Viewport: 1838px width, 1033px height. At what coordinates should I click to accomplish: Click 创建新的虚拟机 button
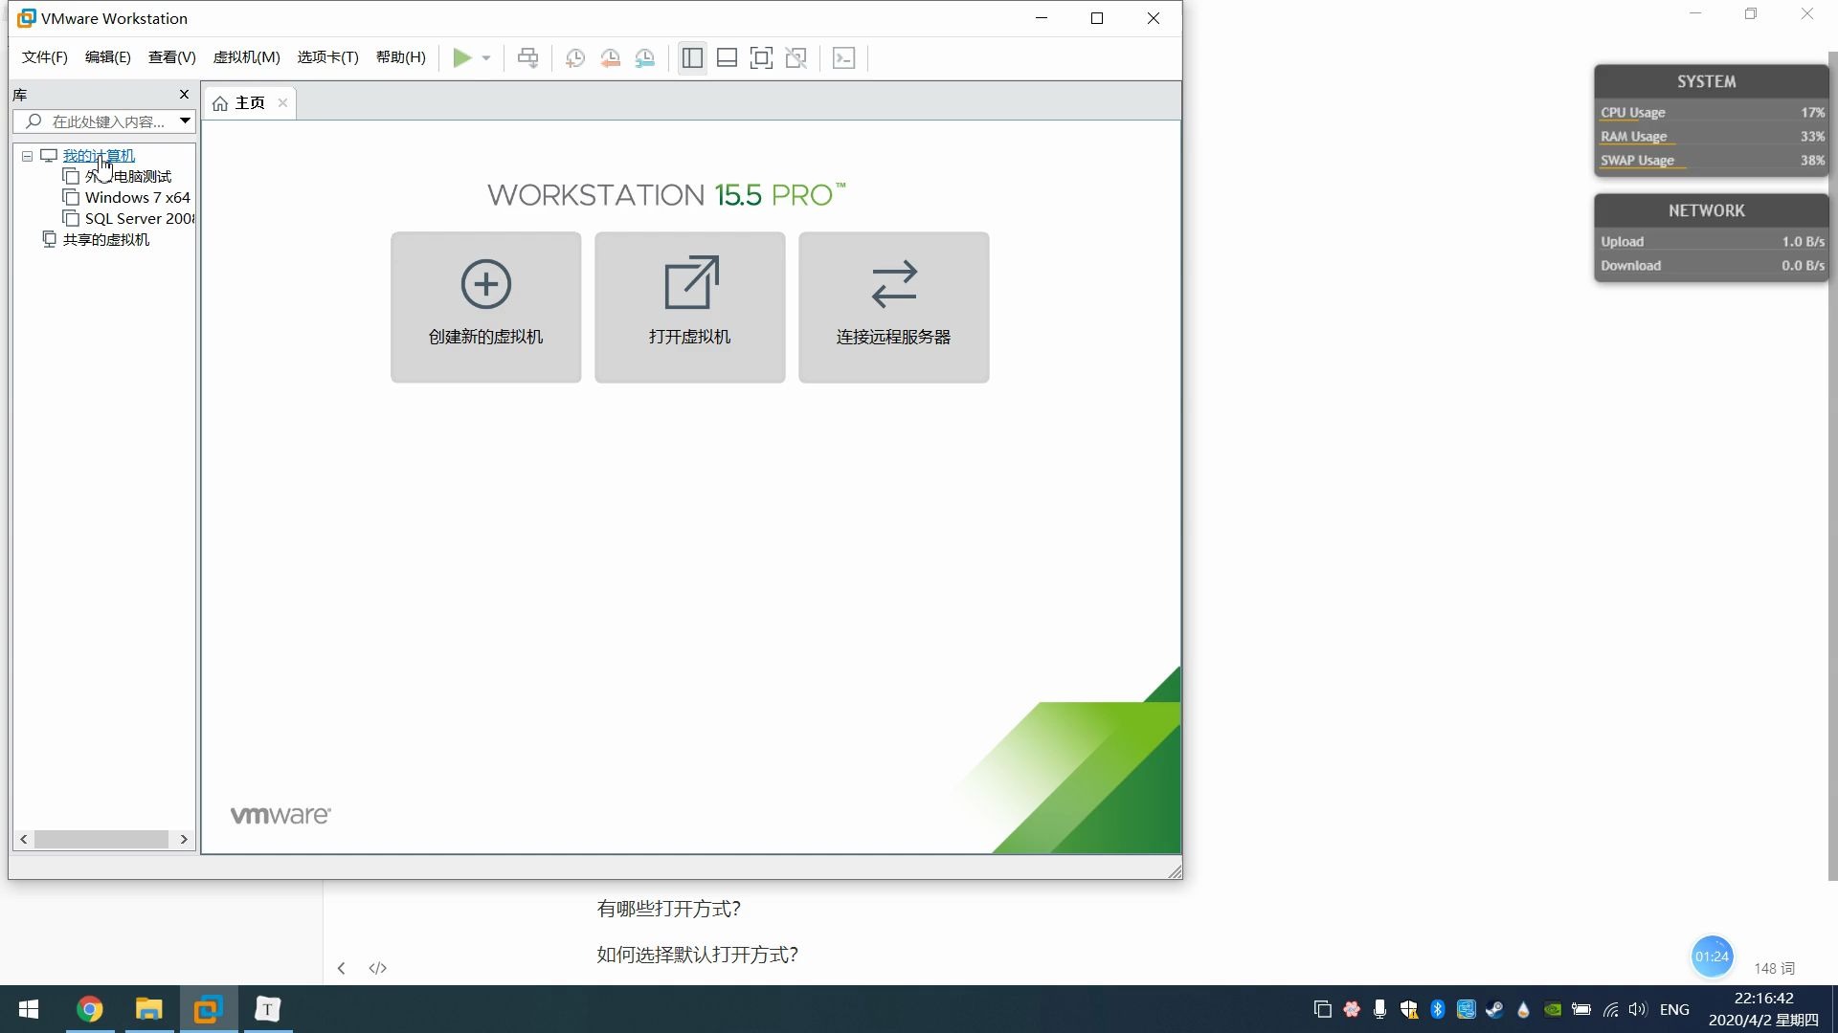pyautogui.click(x=485, y=307)
